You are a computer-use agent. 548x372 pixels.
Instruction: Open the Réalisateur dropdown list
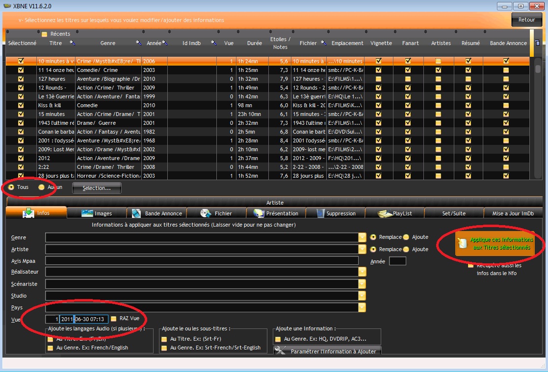pos(363,272)
